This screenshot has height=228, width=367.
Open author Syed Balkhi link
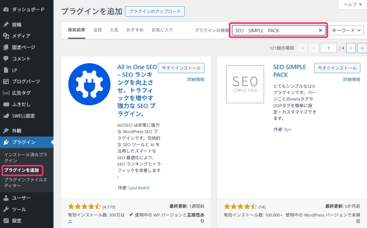(x=139, y=188)
